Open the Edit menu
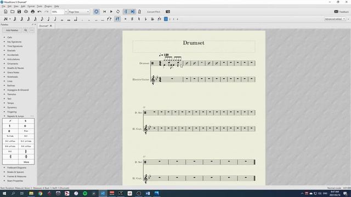The width and height of the screenshot is (351, 197). click(x=9, y=6)
